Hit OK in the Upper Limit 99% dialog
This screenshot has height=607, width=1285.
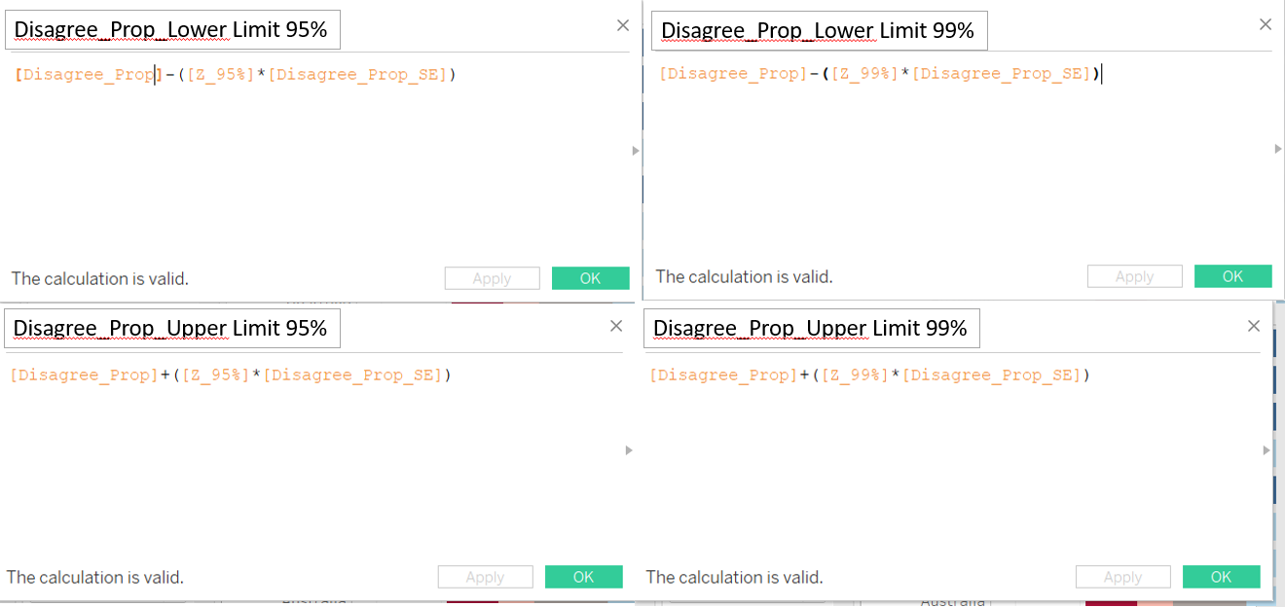click(1221, 577)
